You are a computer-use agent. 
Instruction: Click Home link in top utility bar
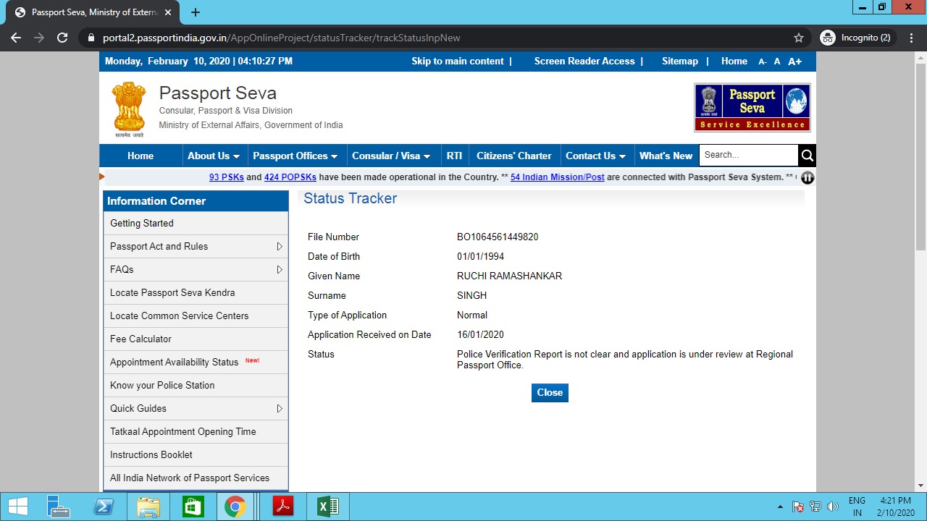[734, 62]
